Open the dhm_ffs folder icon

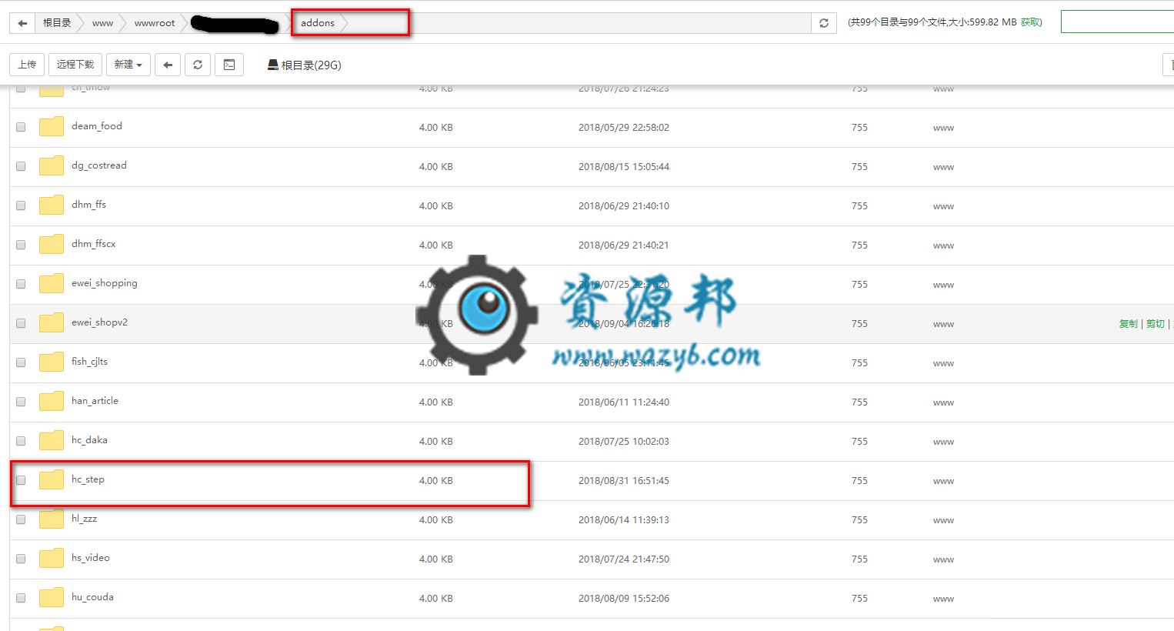coord(52,205)
